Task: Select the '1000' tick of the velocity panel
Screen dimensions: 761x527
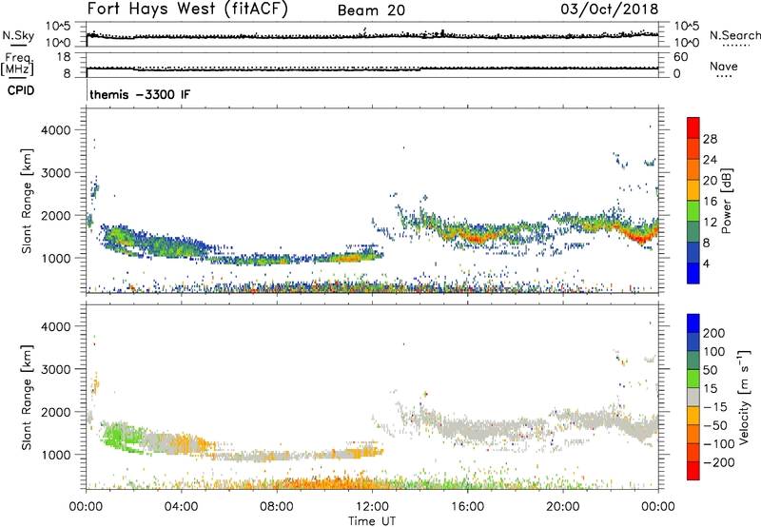Action: click(56, 455)
